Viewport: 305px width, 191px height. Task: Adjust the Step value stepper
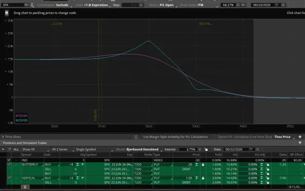[x=141, y=5]
